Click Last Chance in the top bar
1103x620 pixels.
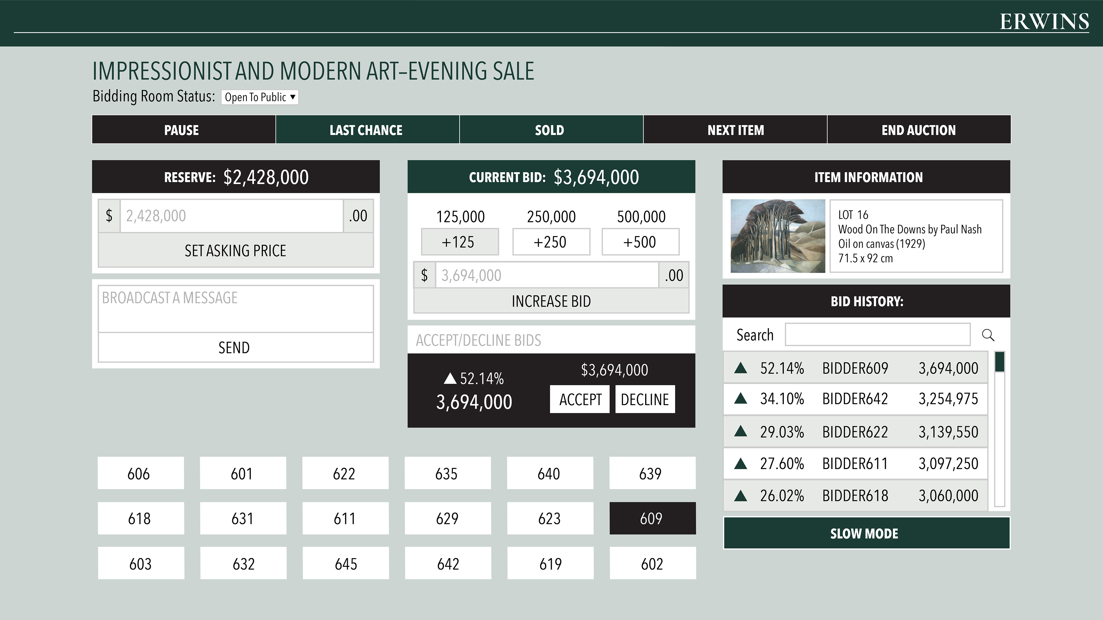tap(367, 130)
